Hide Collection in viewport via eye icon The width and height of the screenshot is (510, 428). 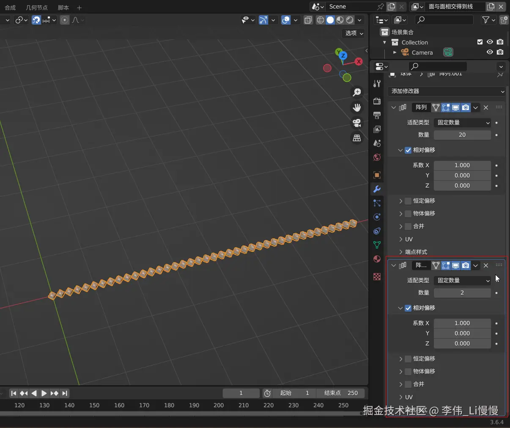(490, 42)
